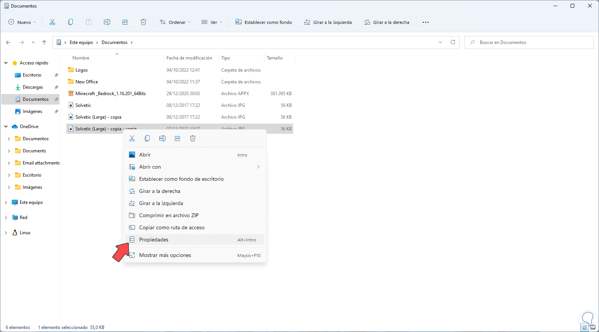Click Girar a la derecha toolbar button

pyautogui.click(x=387, y=22)
